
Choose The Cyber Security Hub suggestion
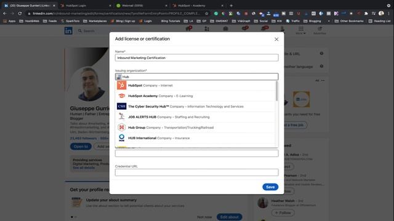(x=195, y=106)
